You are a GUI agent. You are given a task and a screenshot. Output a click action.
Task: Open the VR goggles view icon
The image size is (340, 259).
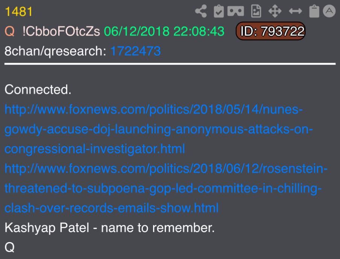click(236, 11)
